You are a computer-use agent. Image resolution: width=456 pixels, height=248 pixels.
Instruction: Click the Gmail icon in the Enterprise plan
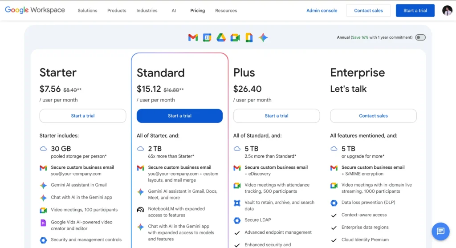click(334, 168)
